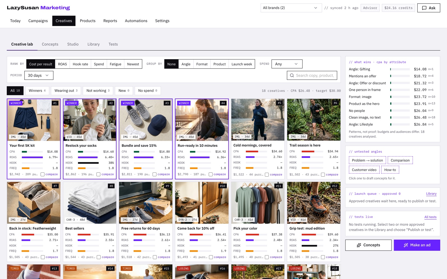Filter to Wearing out creatives
Image resolution: width=447 pixels, height=279 pixels.
point(66,91)
